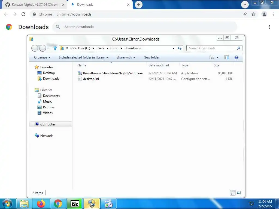Open the view options dropdown arrow
Viewport: 279px width, 209px height.
click(x=217, y=57)
